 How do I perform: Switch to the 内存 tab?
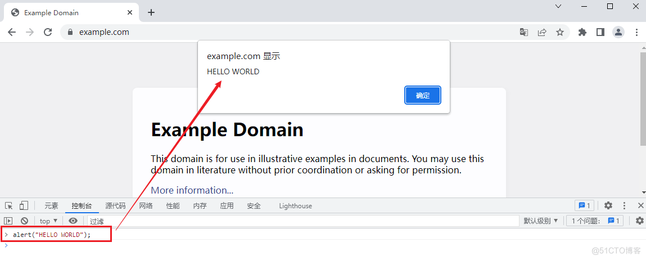[x=200, y=206]
